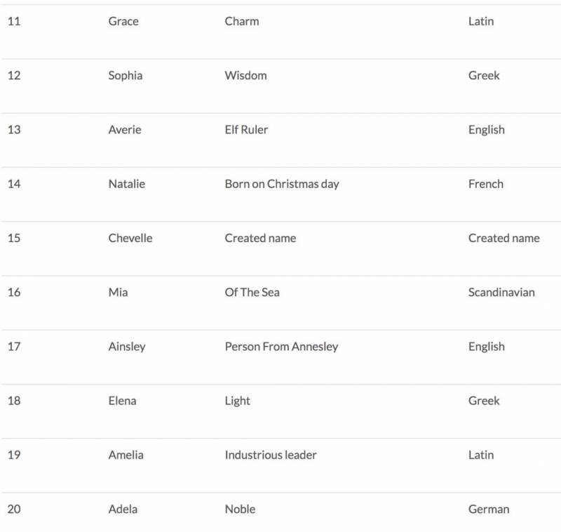Image resolution: width=561 pixels, height=532 pixels.
Task: Select the name Mia
Action: click(118, 292)
